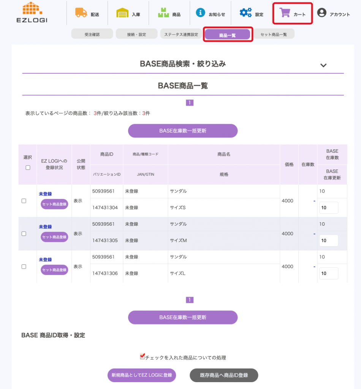Open the 配送 delivery truck icon
The image size is (361, 389).
(x=81, y=13)
